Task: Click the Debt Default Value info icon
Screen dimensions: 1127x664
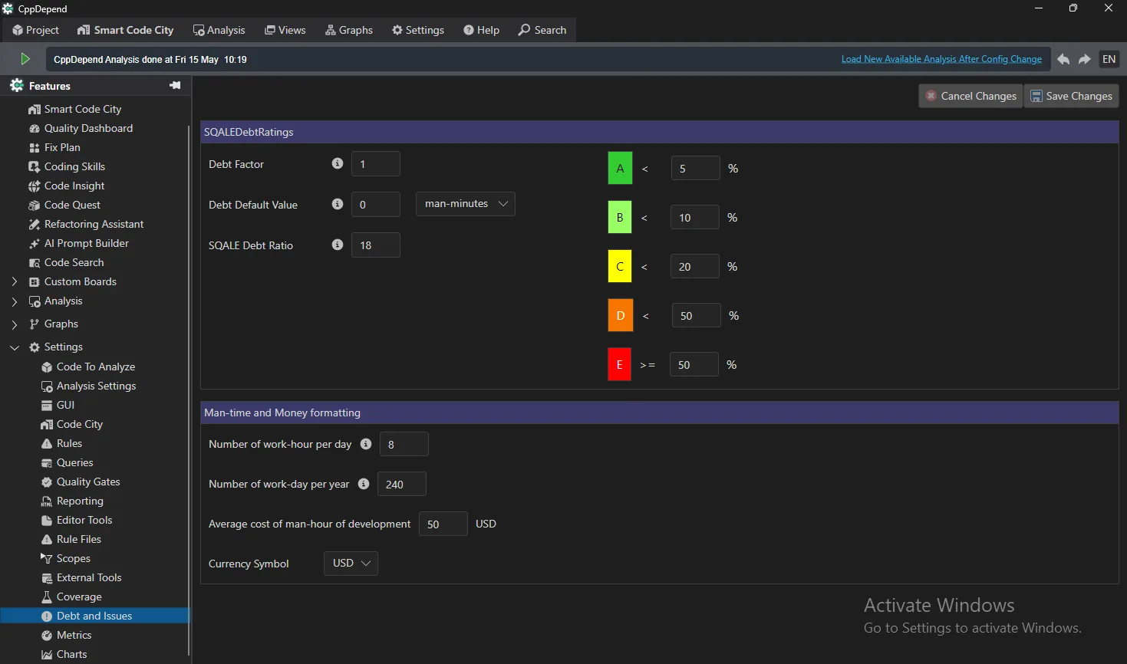Action: 337,204
